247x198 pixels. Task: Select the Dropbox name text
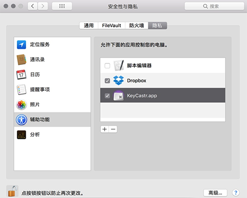[x=136, y=81]
